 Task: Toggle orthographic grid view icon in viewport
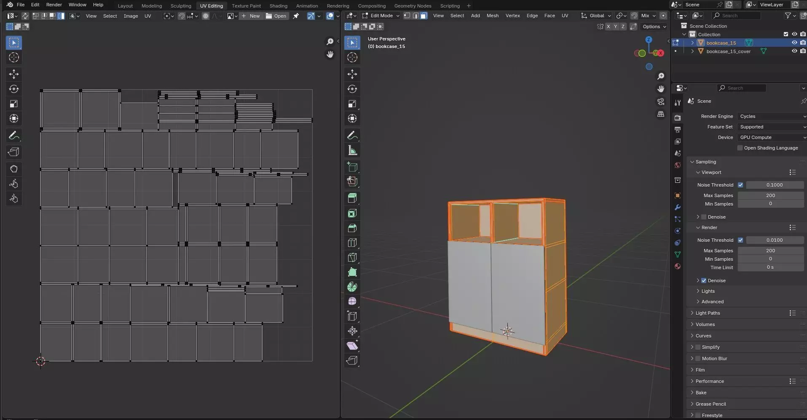[x=661, y=114]
